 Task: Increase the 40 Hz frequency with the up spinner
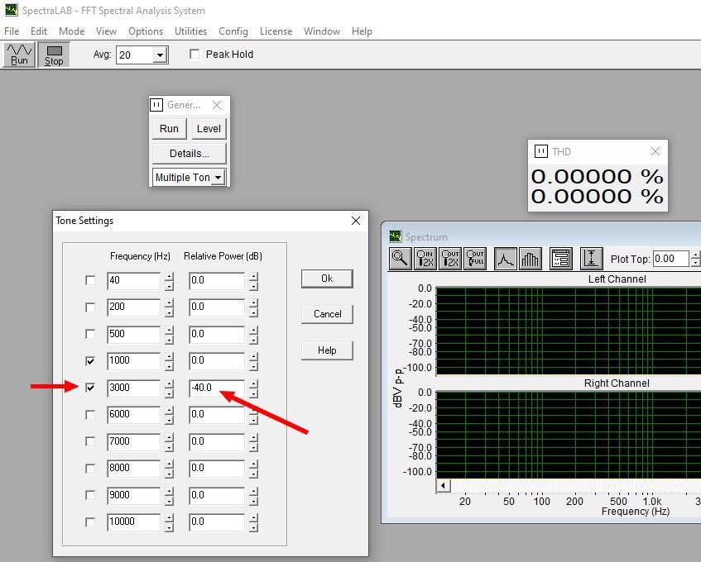click(x=169, y=276)
